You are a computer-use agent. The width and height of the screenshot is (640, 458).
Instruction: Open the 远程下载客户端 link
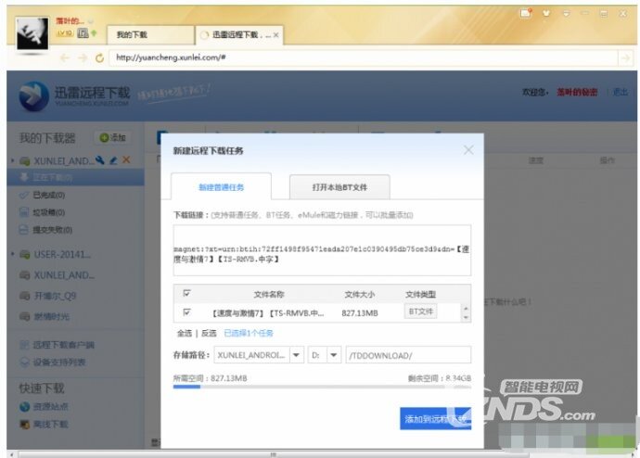point(63,345)
